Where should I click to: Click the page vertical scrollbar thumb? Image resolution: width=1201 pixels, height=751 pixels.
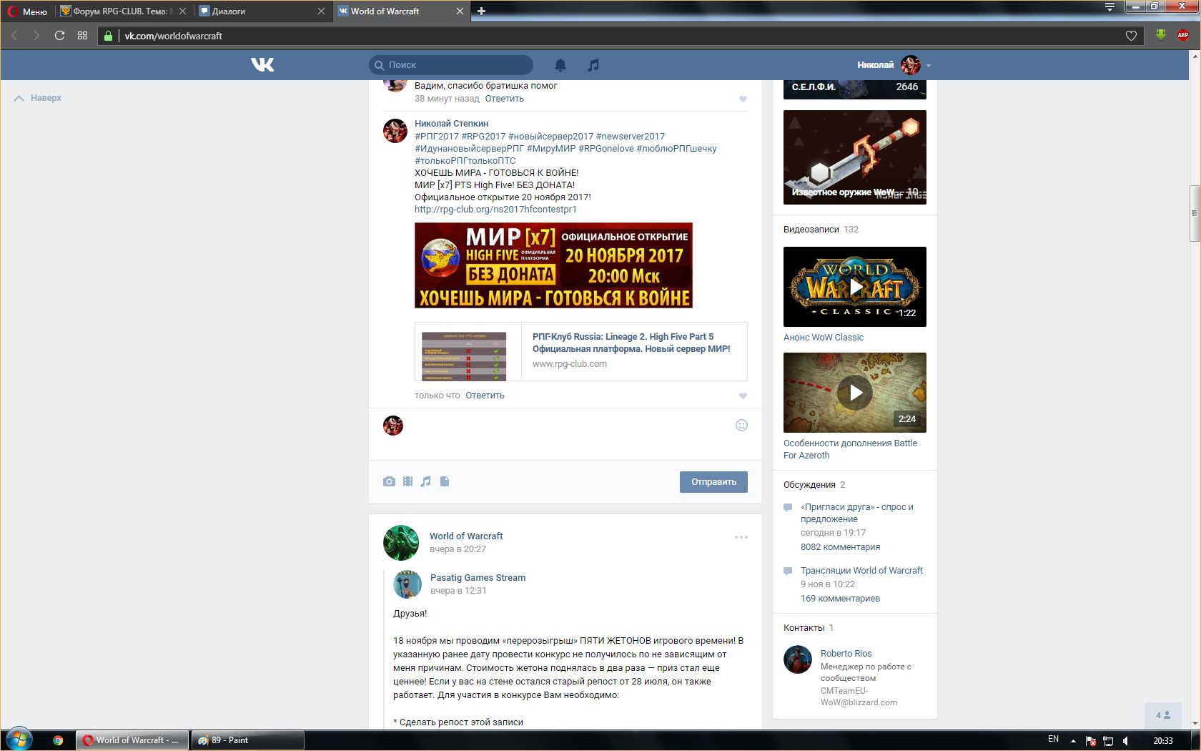tap(1195, 213)
